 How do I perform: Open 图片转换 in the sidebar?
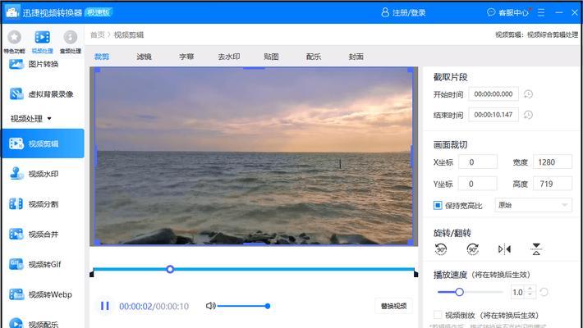pos(34,64)
